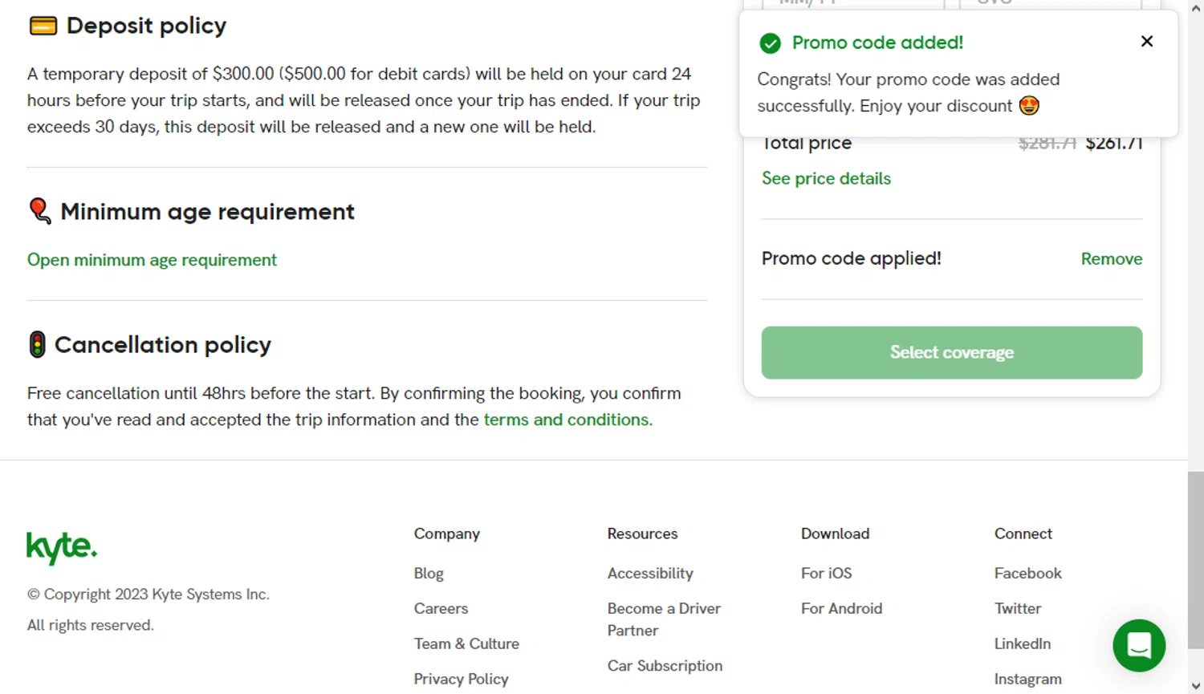Open the terms and conditions link
1204x694 pixels.
click(567, 420)
